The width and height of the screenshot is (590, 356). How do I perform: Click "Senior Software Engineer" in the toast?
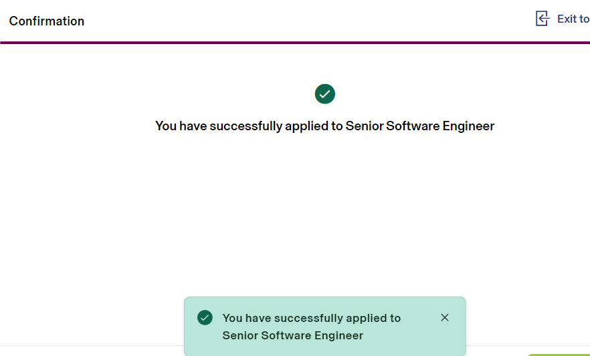[x=292, y=335]
